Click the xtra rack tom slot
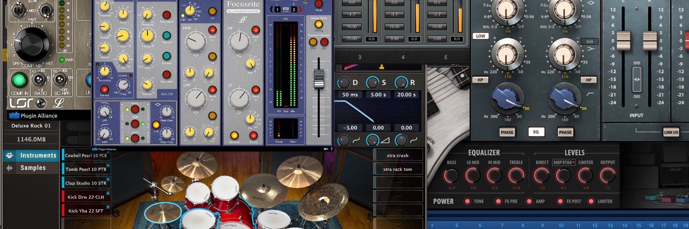The image size is (689, 229). pos(398,169)
